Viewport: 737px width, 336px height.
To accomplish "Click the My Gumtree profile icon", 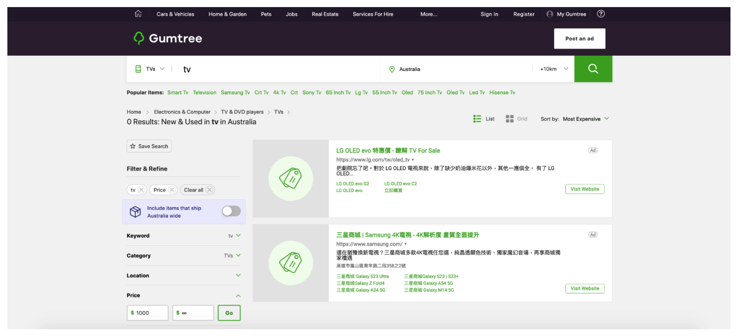I will (550, 14).
